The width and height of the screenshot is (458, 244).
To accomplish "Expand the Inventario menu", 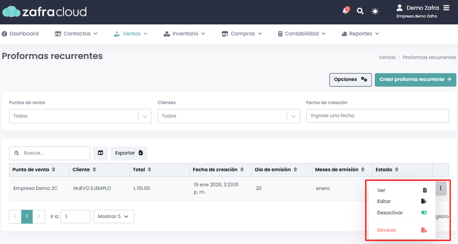I will [184, 33].
